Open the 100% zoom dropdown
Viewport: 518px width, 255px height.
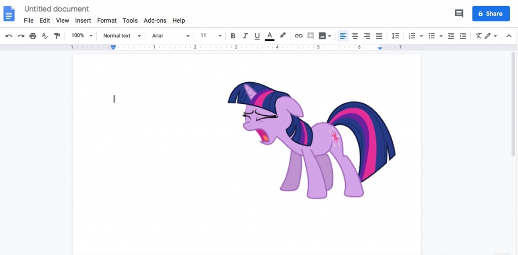pos(82,36)
